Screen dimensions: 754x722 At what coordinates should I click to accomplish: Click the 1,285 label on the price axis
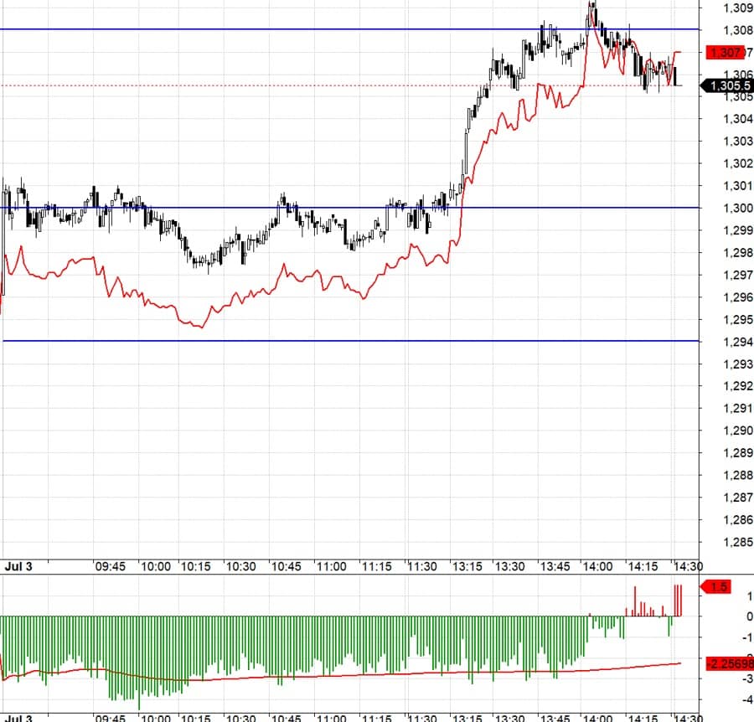736,542
